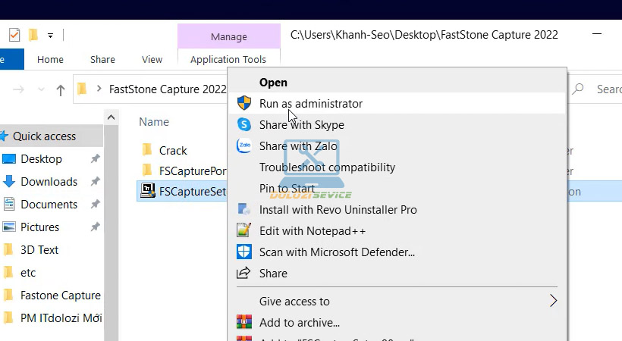The height and width of the screenshot is (341, 622).
Task: Click the Revo Uninstaller Pro icon
Action: click(243, 210)
